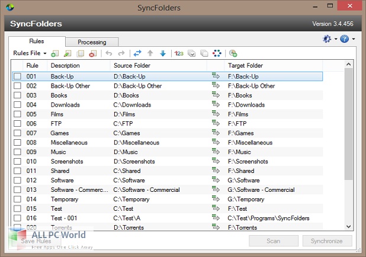
Task: Click the scrollbar down arrow
Action: 348,226
